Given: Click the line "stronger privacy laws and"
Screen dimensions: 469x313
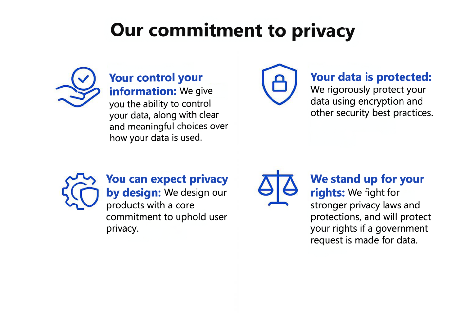Looking at the screenshot, I should 365,205.
